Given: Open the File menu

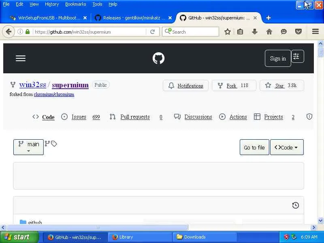Looking at the screenshot, I should [6, 4].
